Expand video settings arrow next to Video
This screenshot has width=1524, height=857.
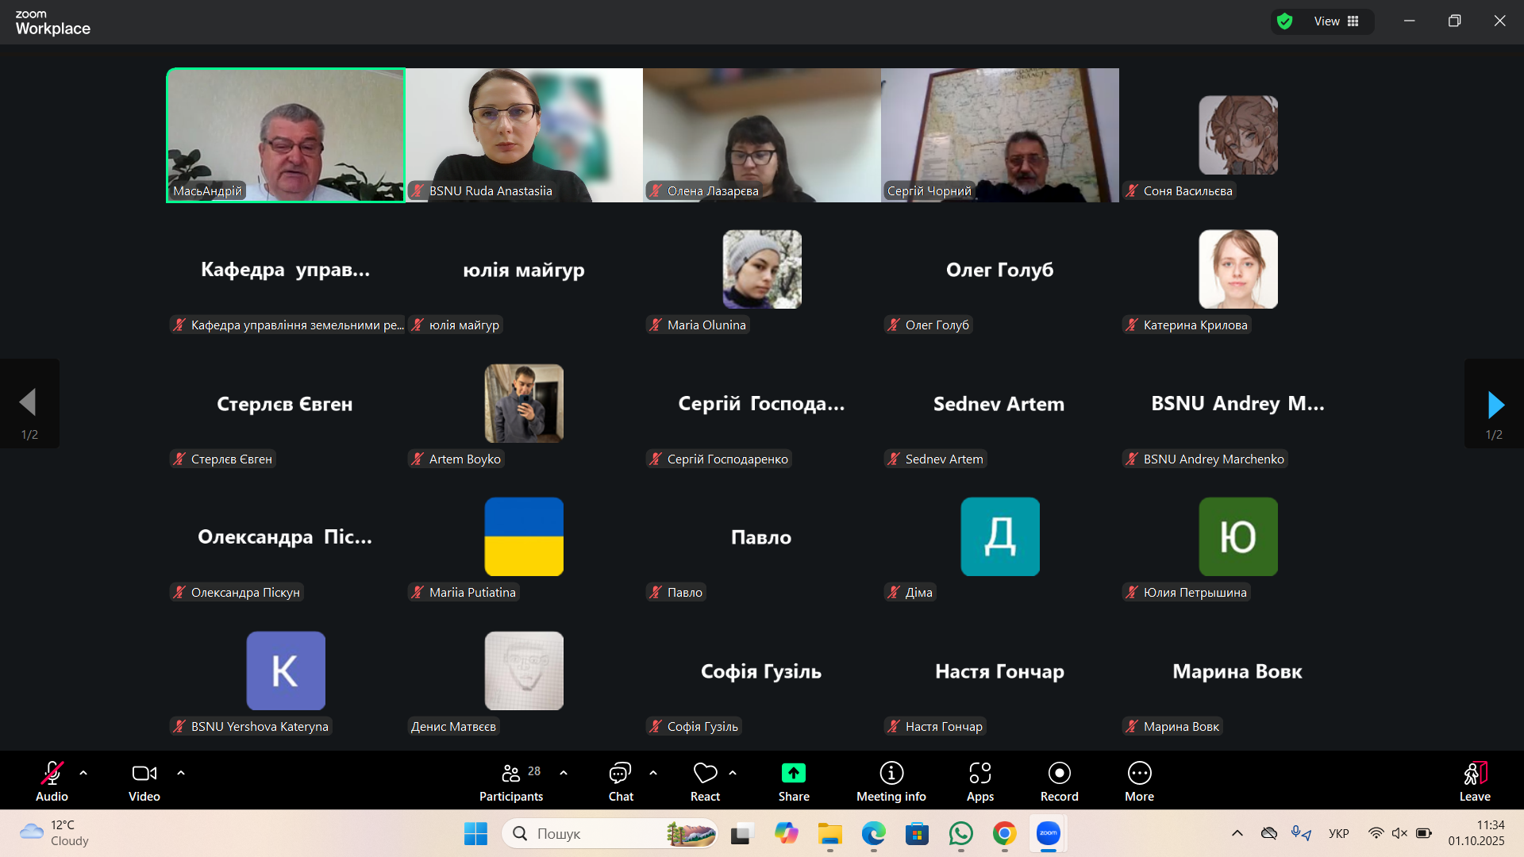[181, 773]
